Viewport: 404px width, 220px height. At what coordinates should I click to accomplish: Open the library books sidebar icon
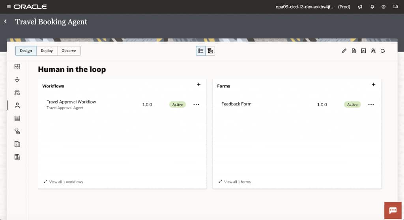17,157
